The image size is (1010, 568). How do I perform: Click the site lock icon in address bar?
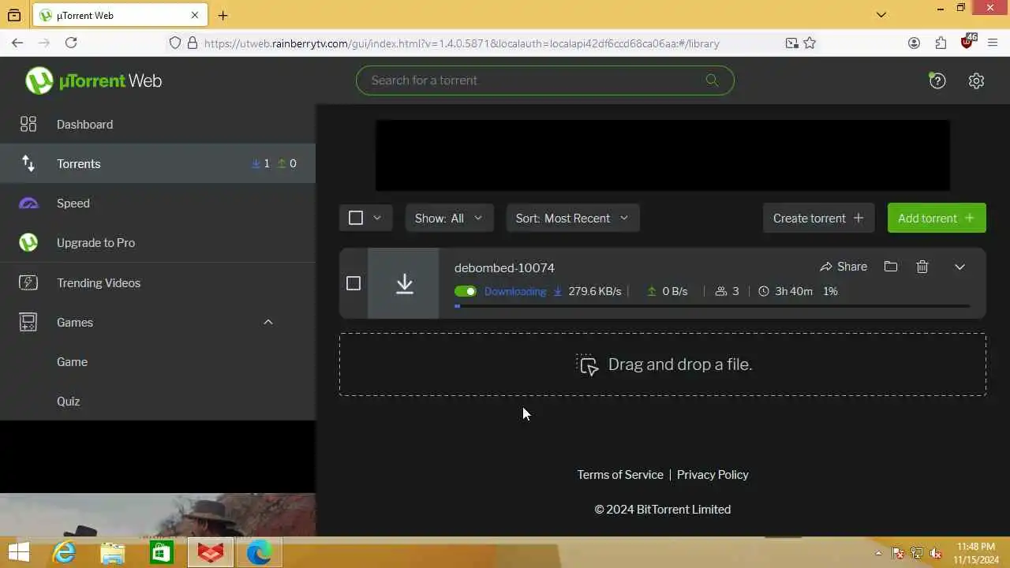[193, 43]
